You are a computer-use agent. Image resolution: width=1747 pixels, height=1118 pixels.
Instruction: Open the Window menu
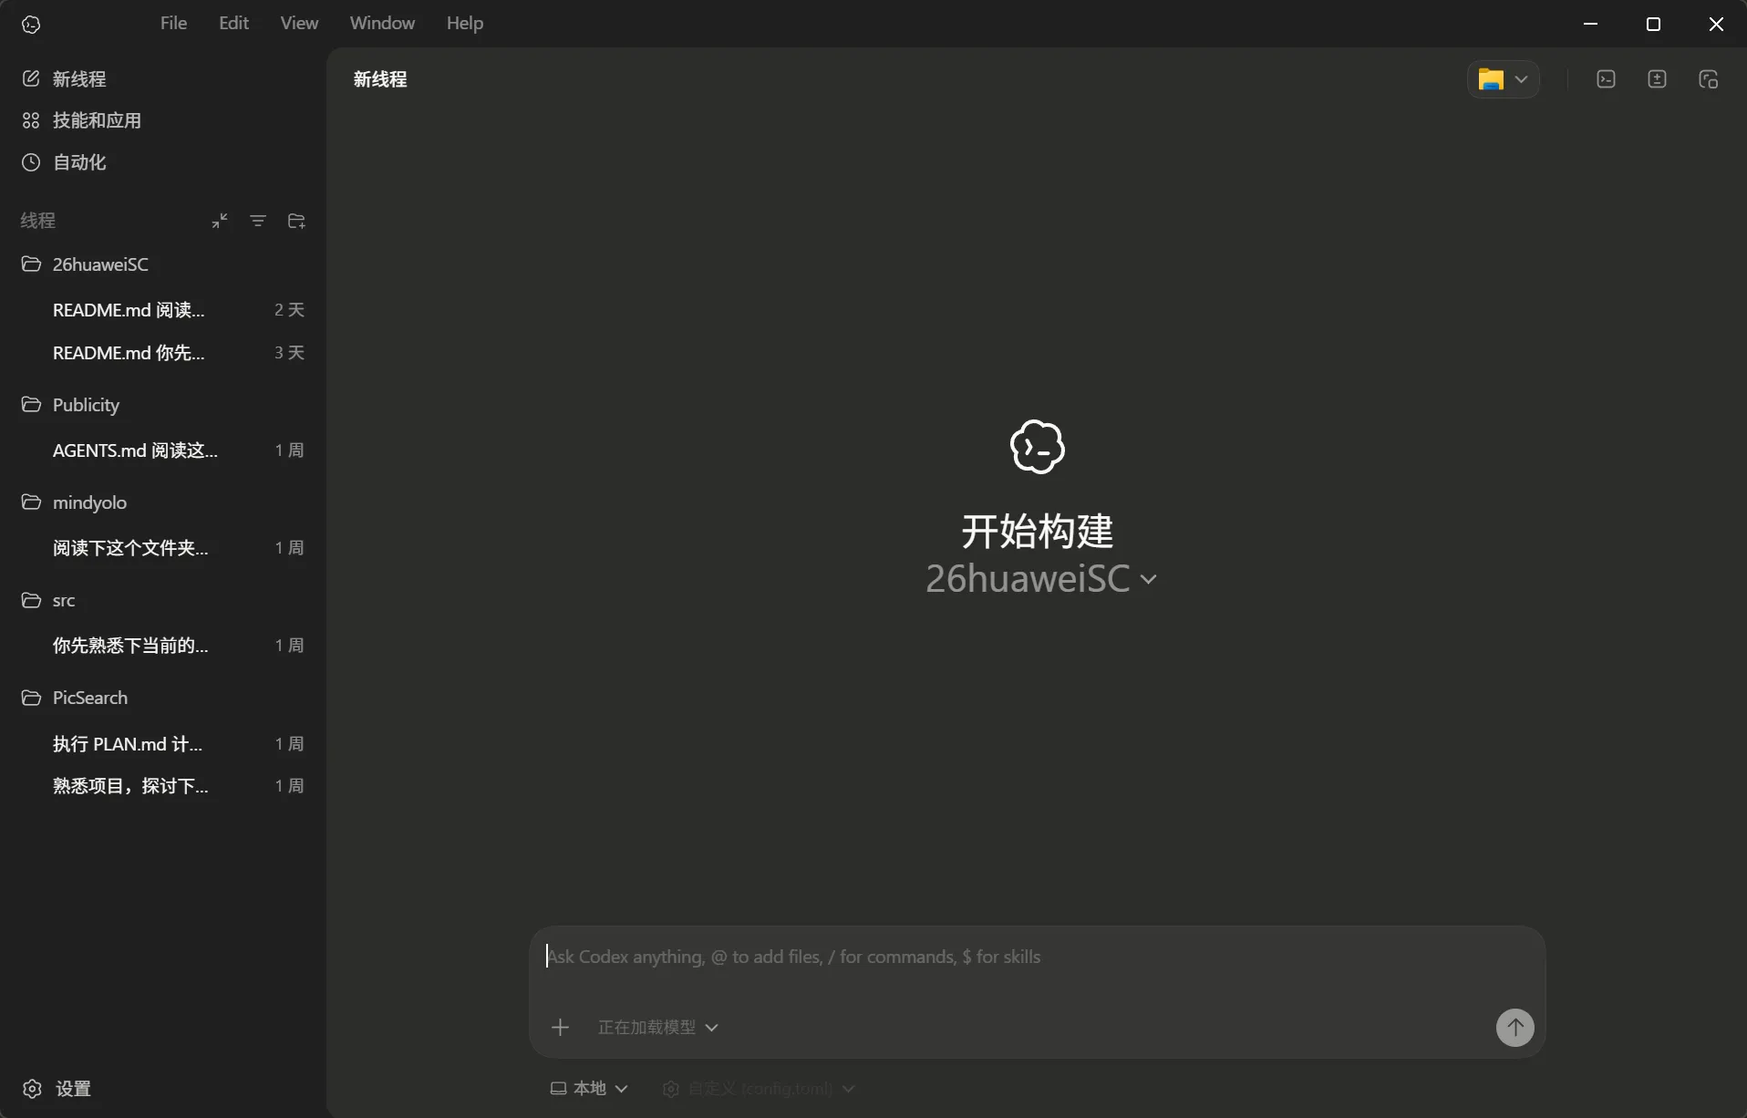[x=382, y=23]
